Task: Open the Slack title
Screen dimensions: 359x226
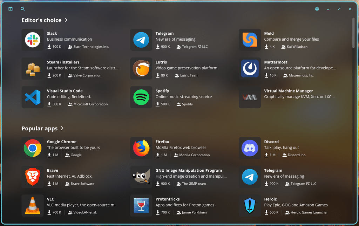Action: click(52, 33)
